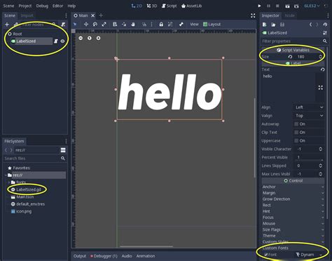Uncheck the Font checkbox under Custom Fonts

[266, 255]
